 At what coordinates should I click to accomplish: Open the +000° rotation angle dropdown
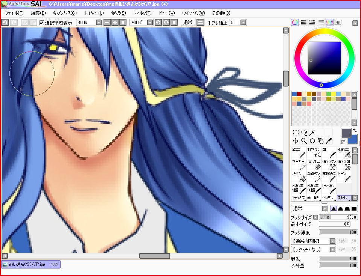150,23
